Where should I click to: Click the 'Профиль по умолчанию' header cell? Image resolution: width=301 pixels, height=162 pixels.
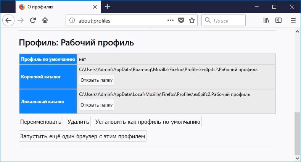pos(48,59)
